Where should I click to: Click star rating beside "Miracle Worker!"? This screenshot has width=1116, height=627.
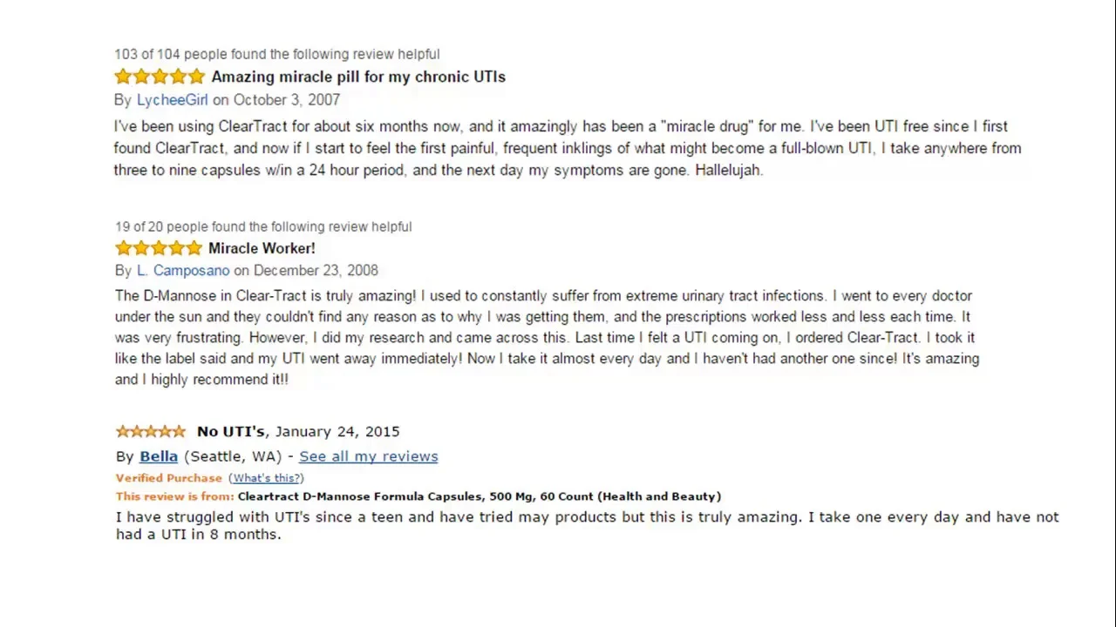click(159, 248)
